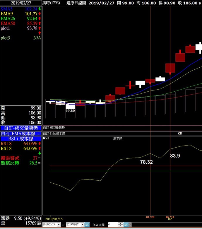Click the KD label in indicator header
The width and height of the screenshot is (202, 229).
(x=180, y=133)
